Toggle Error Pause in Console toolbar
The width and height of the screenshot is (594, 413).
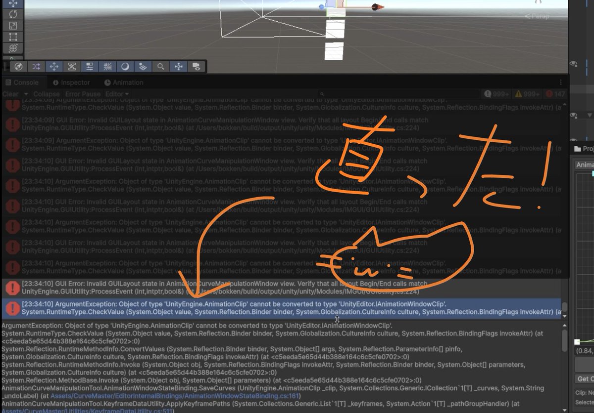[83, 94]
